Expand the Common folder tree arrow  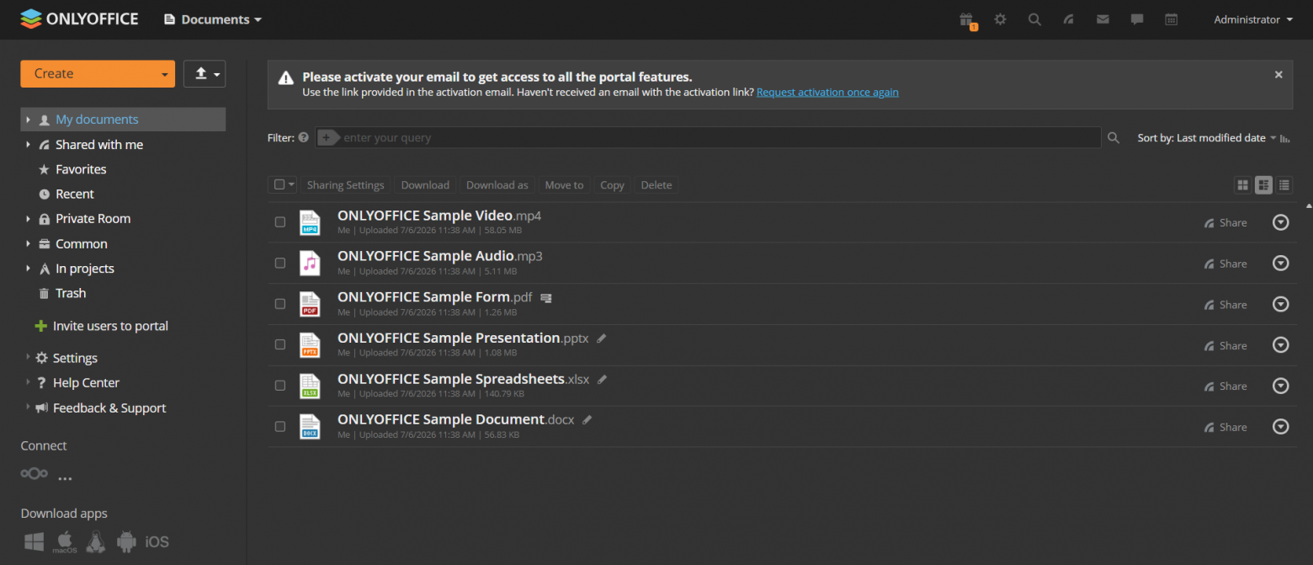28,244
